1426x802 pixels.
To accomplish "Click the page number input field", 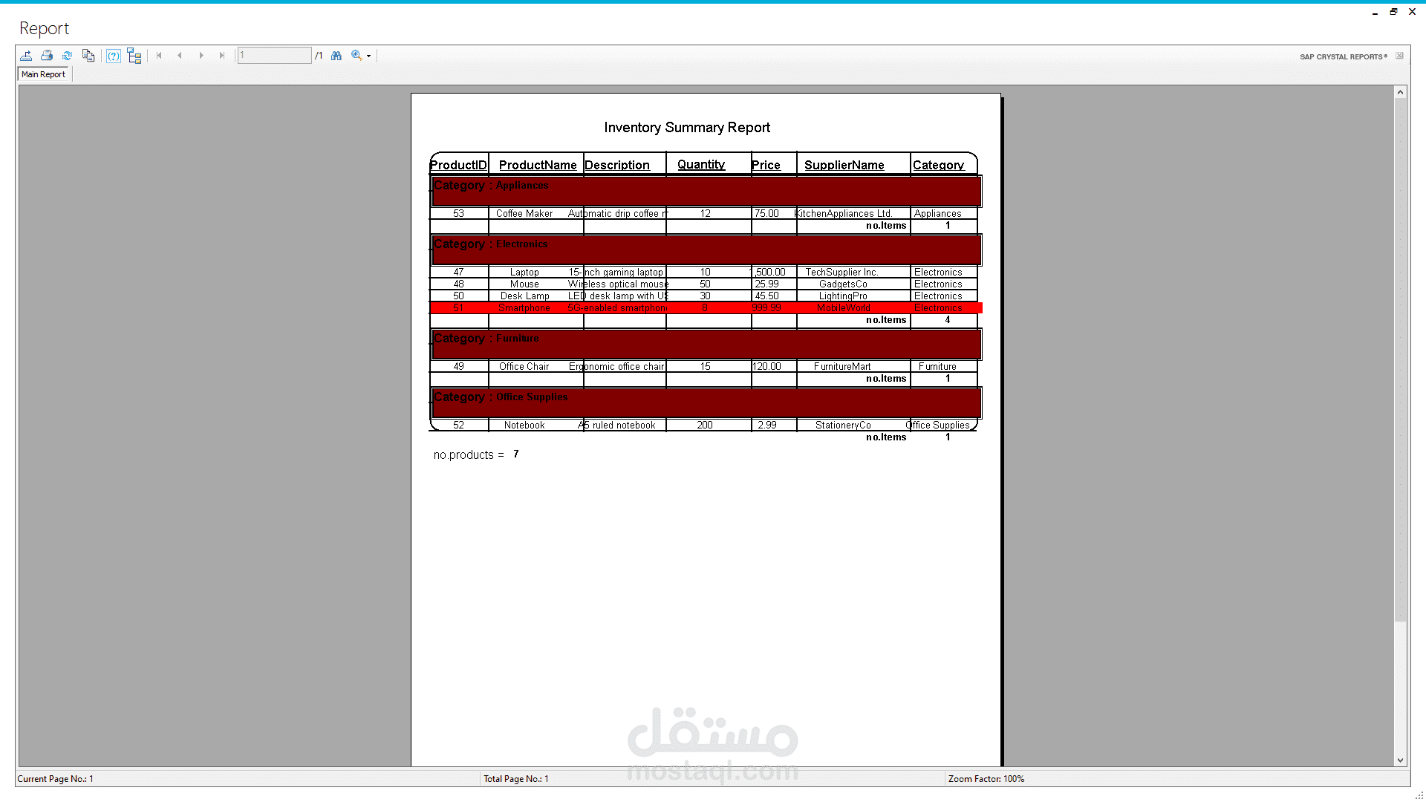I will click(x=274, y=56).
